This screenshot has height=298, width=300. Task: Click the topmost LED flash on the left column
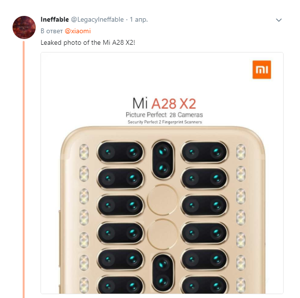coord(84,152)
